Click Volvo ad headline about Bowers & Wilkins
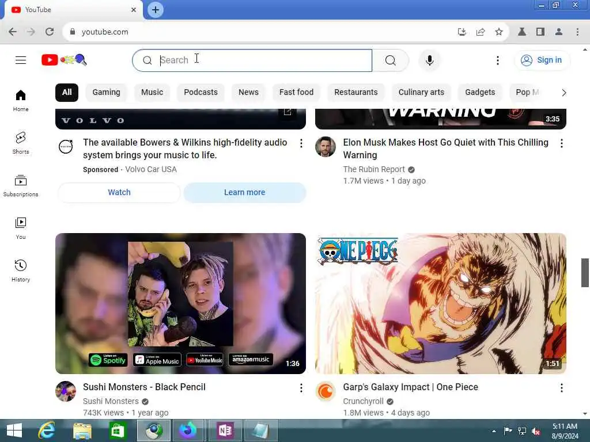590x442 pixels. (x=185, y=149)
